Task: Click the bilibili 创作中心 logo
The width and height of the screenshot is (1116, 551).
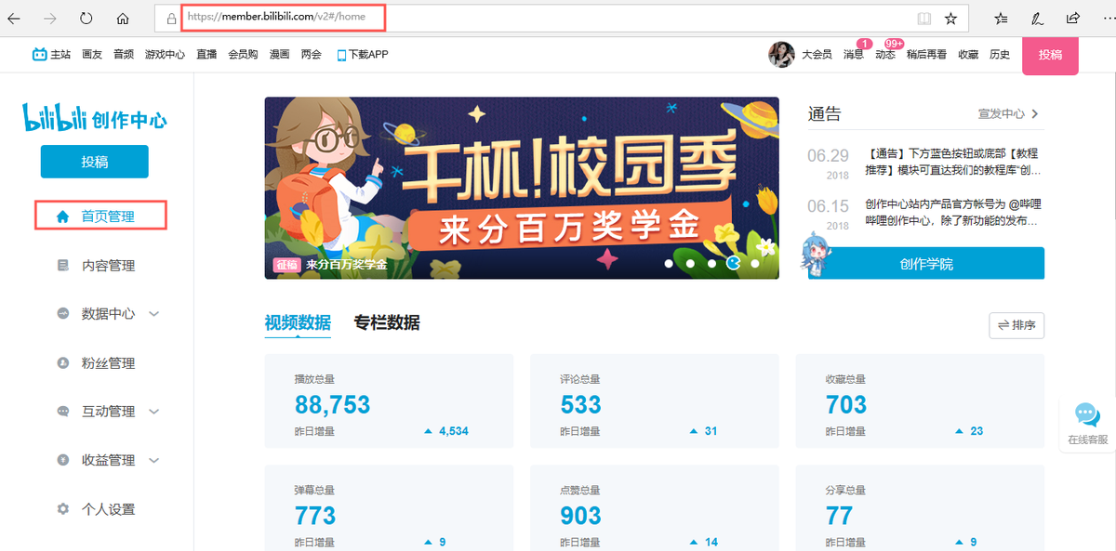Action: [x=95, y=119]
